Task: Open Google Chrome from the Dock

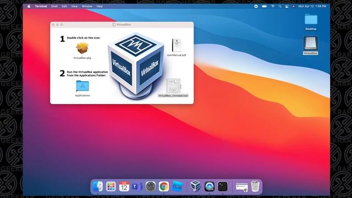Action: [164, 186]
